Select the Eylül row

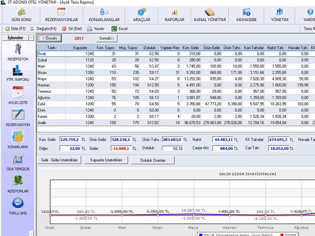tap(176, 104)
